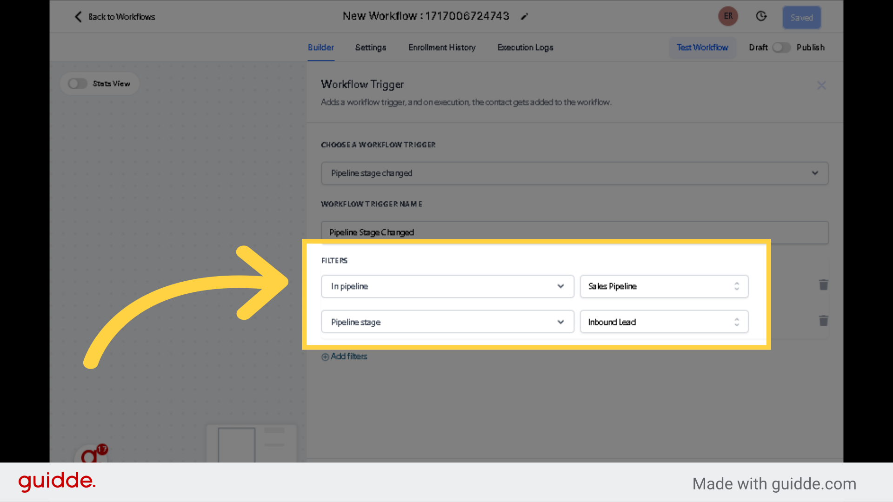The image size is (893, 502).
Task: Open the ER user avatar
Action: pyautogui.click(x=728, y=16)
